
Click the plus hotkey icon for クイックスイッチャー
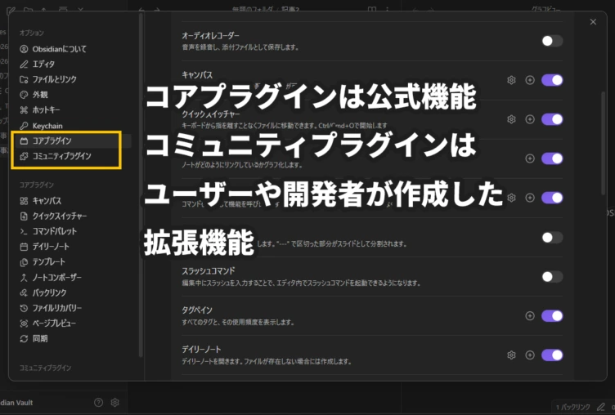530,119
